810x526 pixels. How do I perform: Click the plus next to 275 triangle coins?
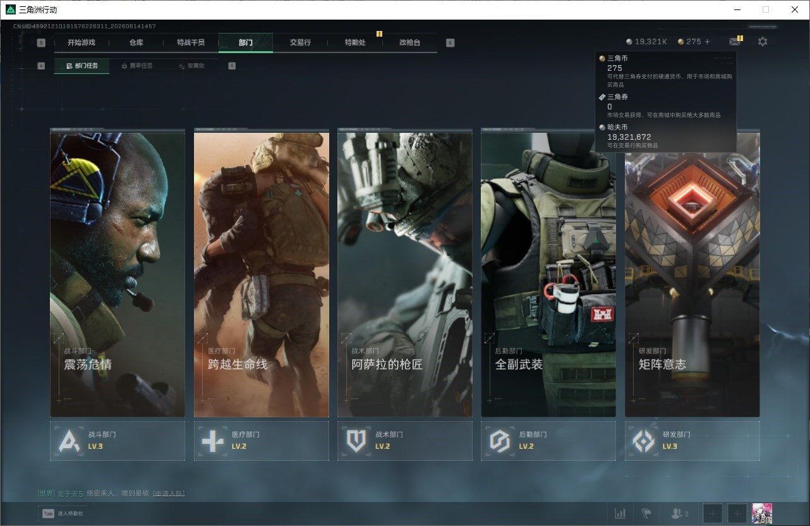(707, 42)
